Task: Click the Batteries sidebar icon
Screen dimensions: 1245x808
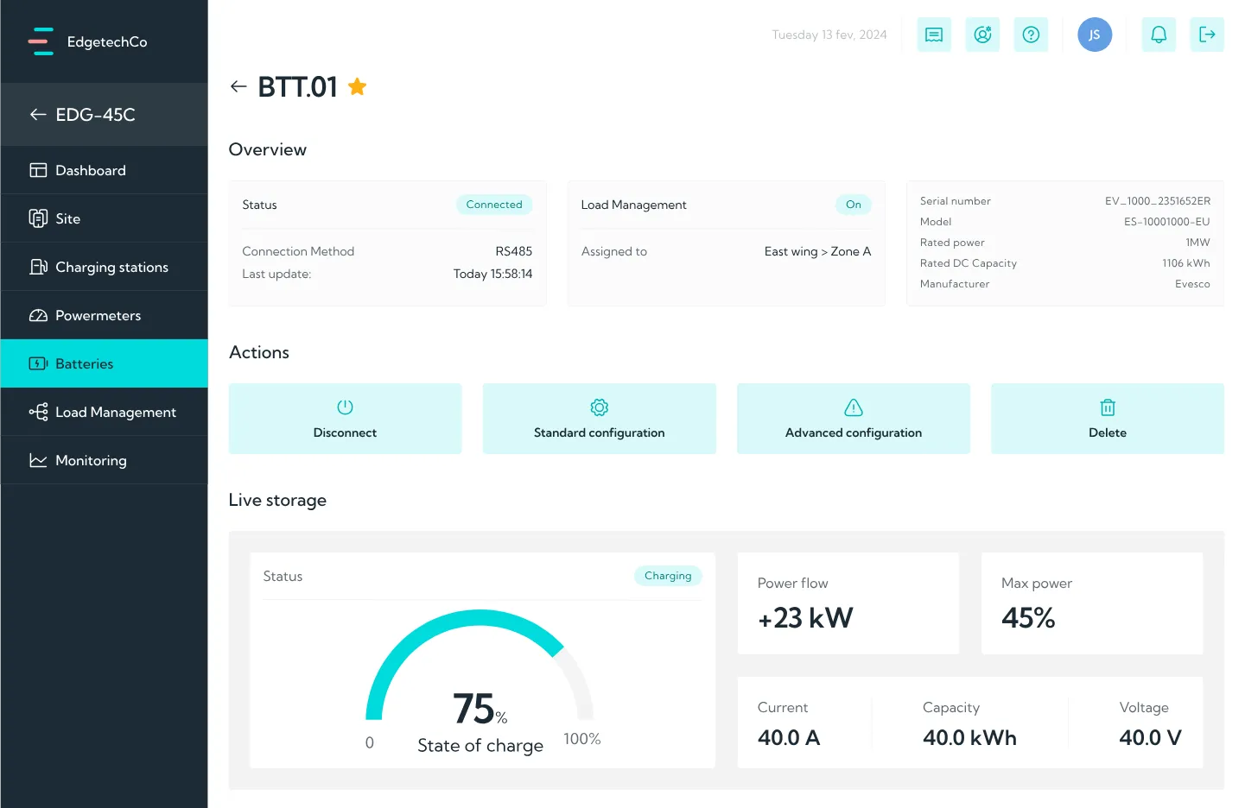Action: pos(38,363)
